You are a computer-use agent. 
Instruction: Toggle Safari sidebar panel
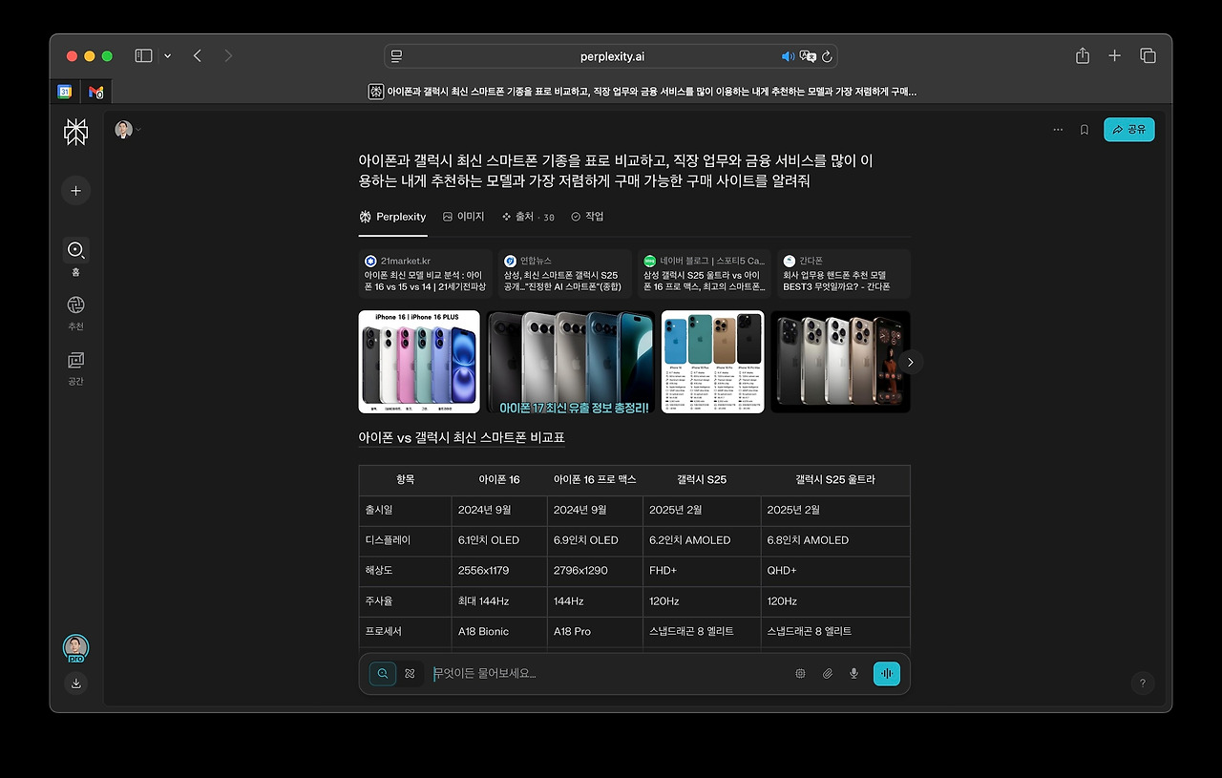pyautogui.click(x=143, y=56)
